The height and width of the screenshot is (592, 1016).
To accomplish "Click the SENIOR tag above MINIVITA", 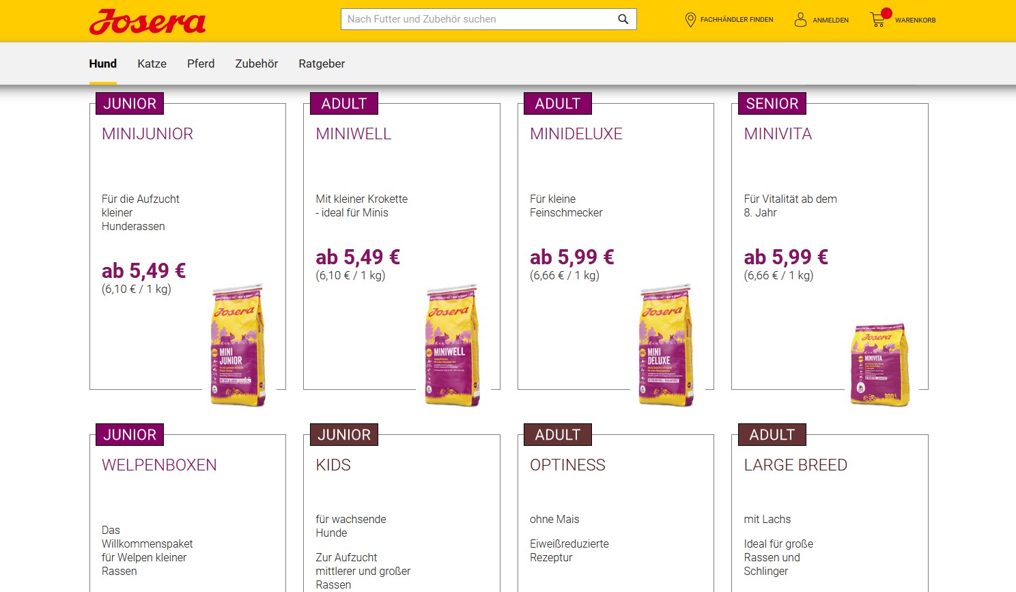I will [x=772, y=104].
